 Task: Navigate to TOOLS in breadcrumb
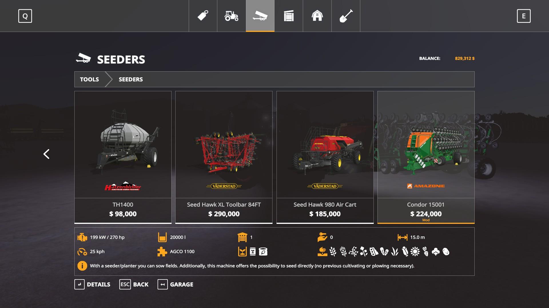click(89, 79)
